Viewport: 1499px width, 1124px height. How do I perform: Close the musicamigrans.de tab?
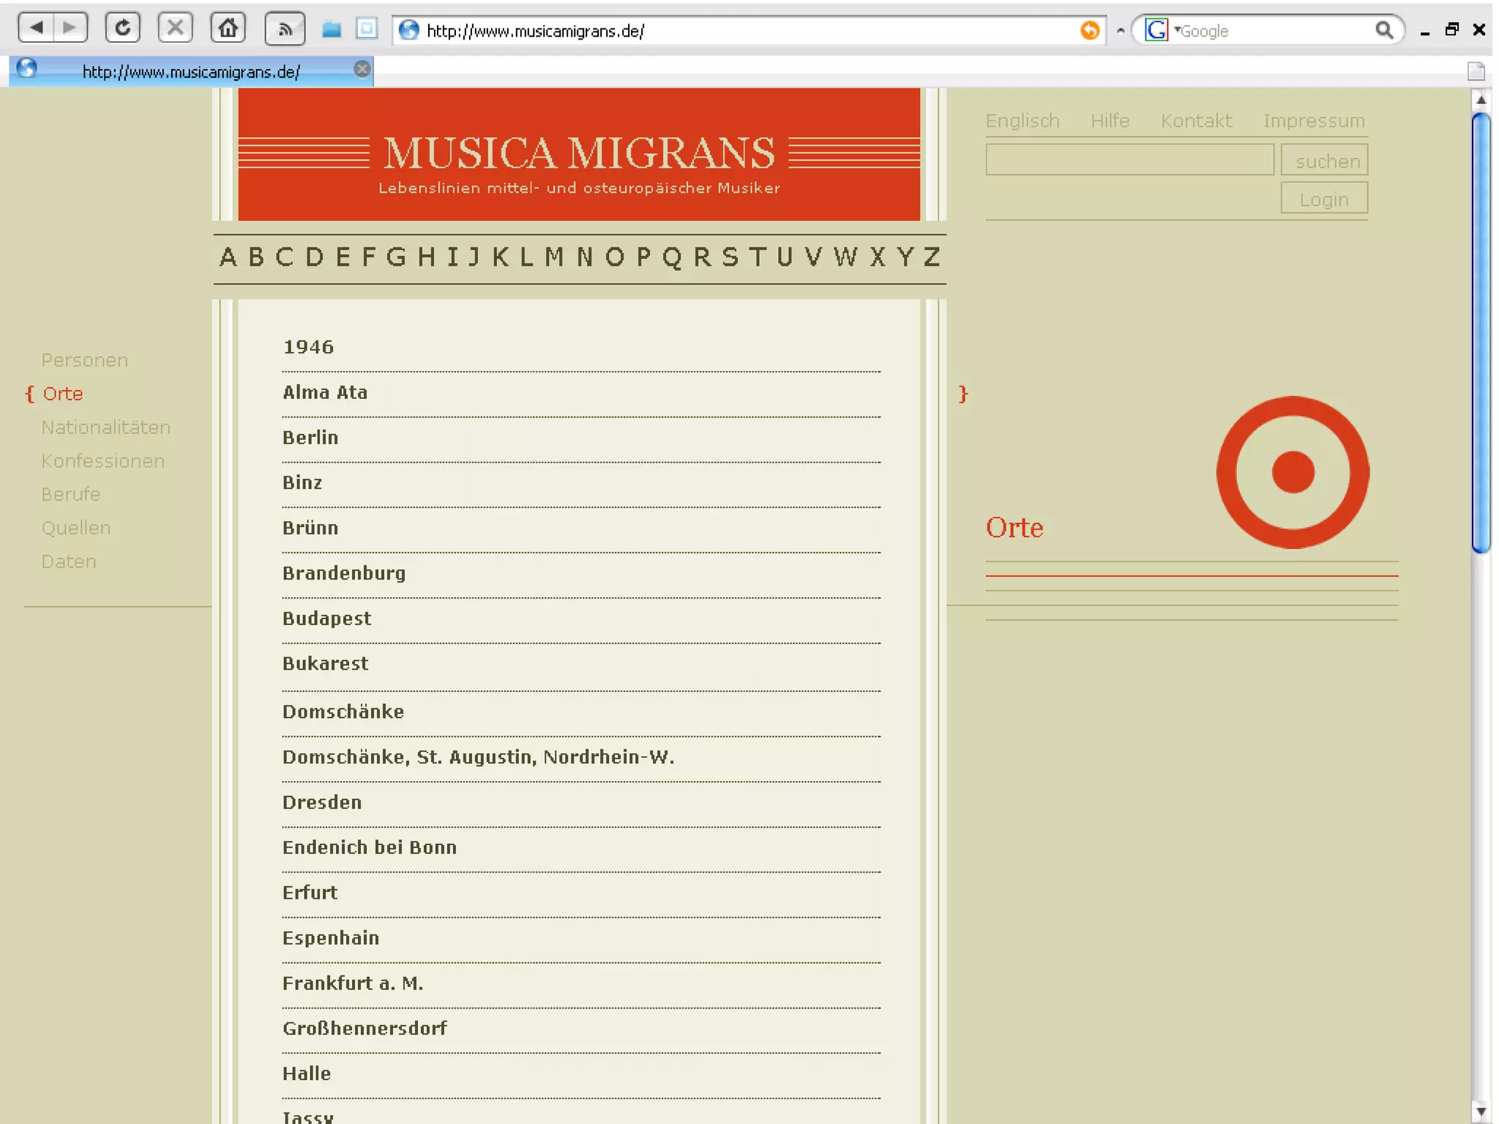pyautogui.click(x=362, y=70)
